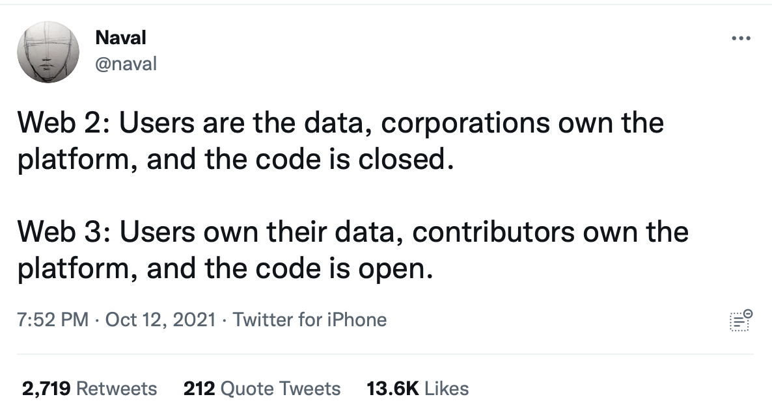This screenshot has height=412, width=772.
Task: Click the 13.6K figure in like count
Action: (x=393, y=389)
